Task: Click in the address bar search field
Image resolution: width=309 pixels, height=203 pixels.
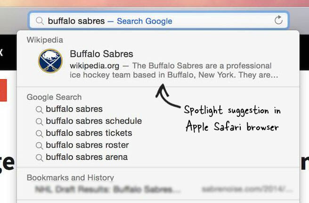Action: point(158,20)
